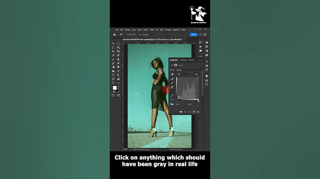Viewport: 320px width, 179px height.
Task: Click view previous state button
Action: coord(185,112)
